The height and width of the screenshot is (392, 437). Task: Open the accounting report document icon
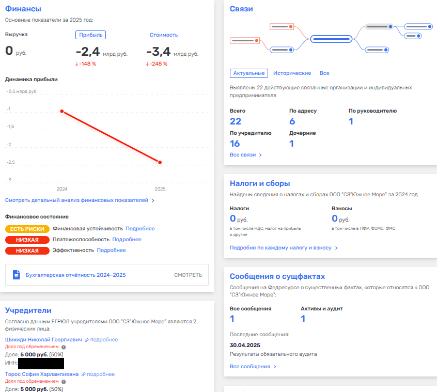(x=16, y=275)
